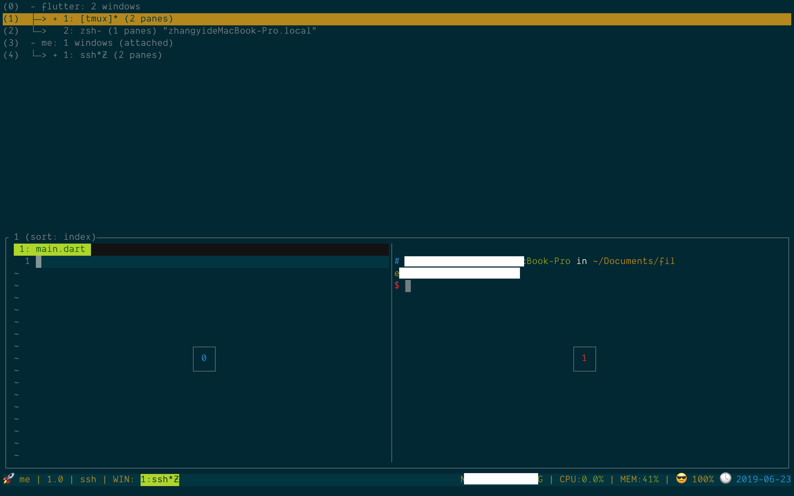This screenshot has height=496, width=794.
Task: Click the MEM:41% status entry
Action: pyautogui.click(x=639, y=479)
